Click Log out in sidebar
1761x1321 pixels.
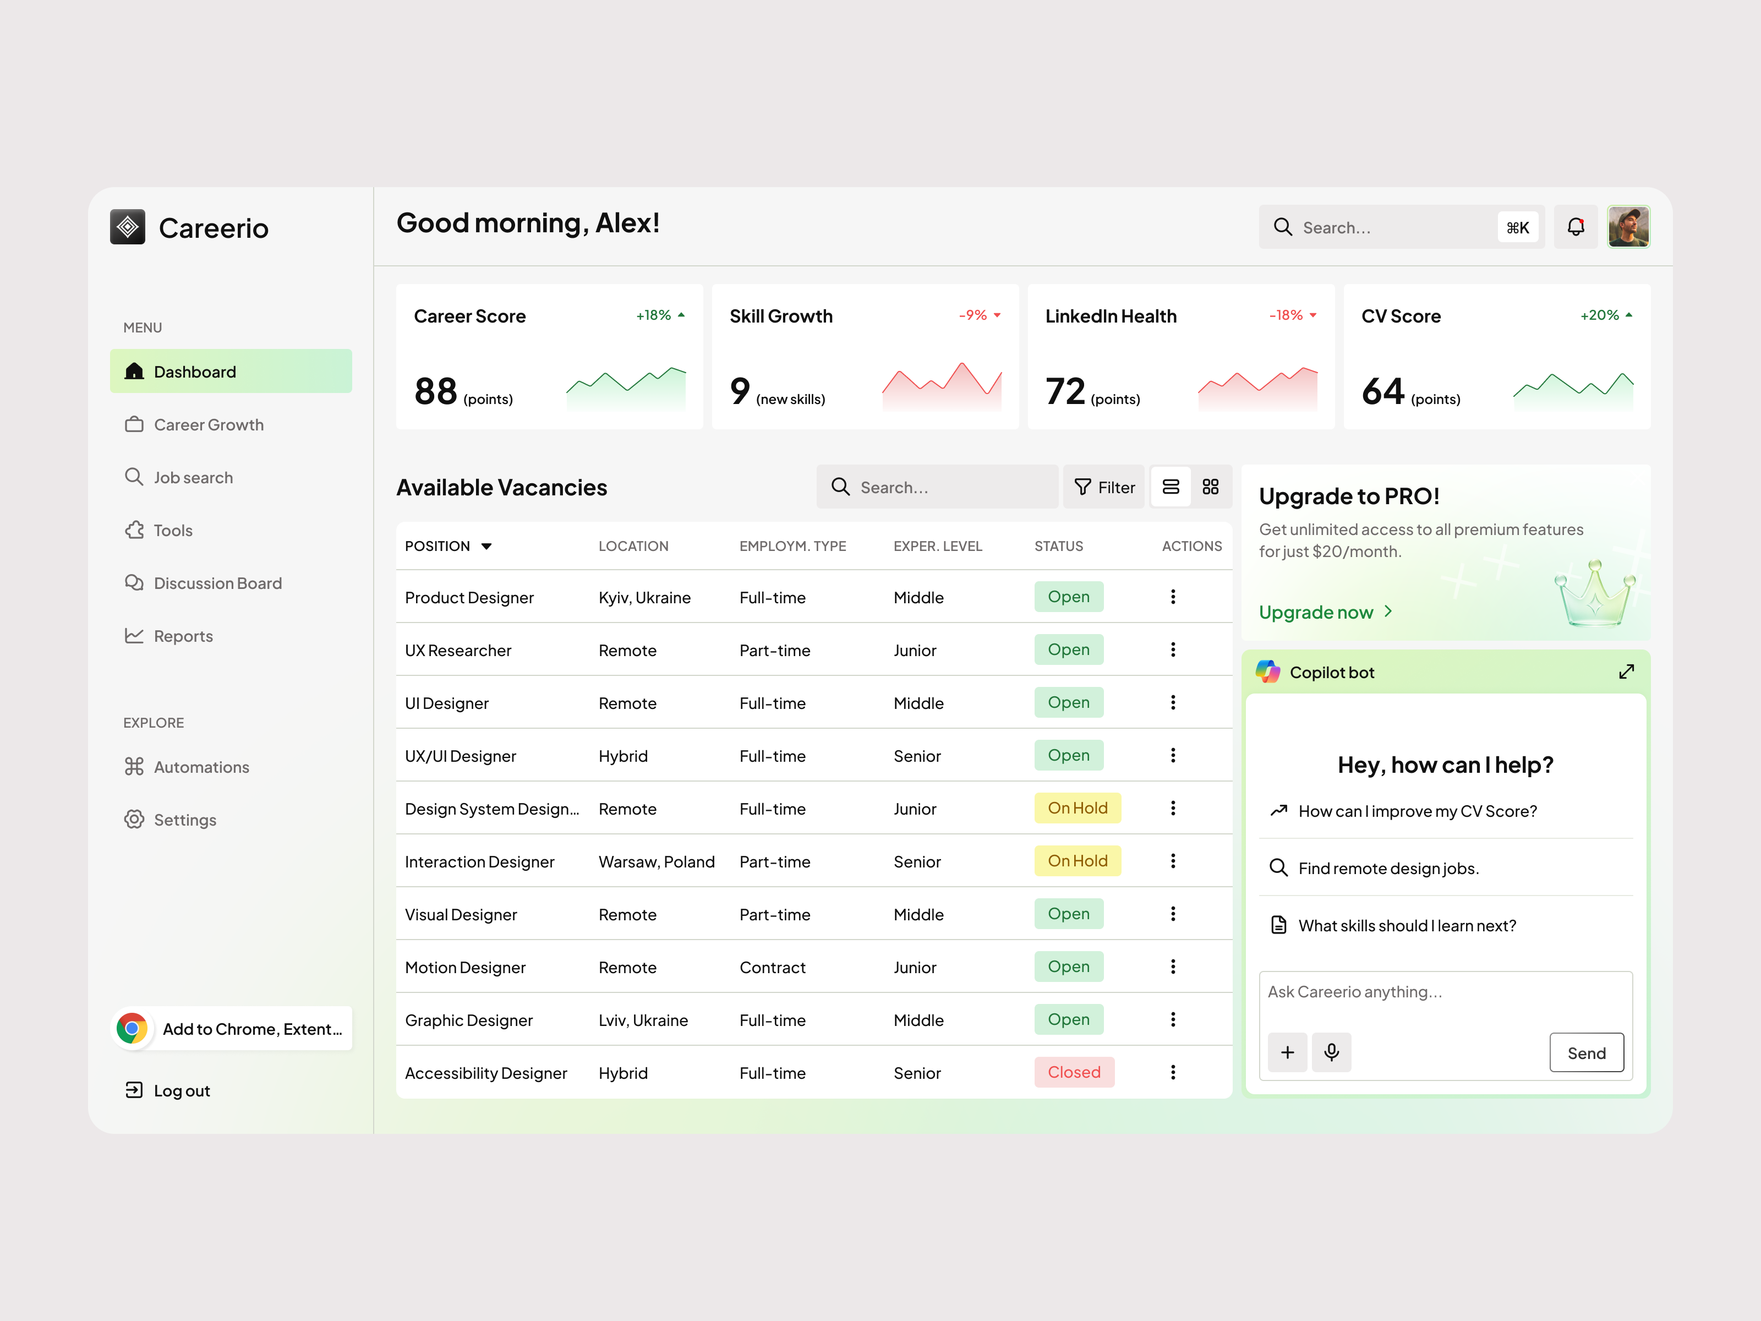click(167, 1090)
